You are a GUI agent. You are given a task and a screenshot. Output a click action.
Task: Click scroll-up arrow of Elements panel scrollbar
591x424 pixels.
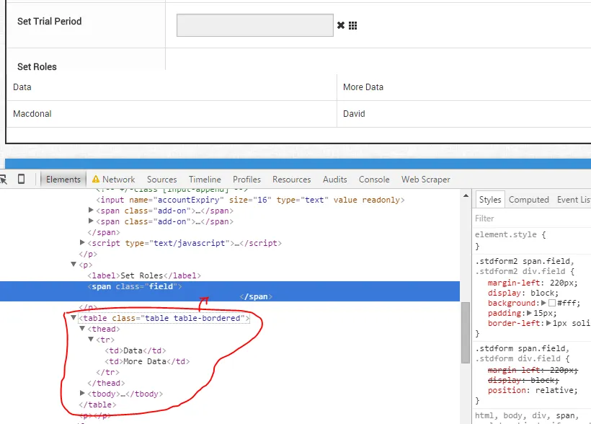coord(466,195)
